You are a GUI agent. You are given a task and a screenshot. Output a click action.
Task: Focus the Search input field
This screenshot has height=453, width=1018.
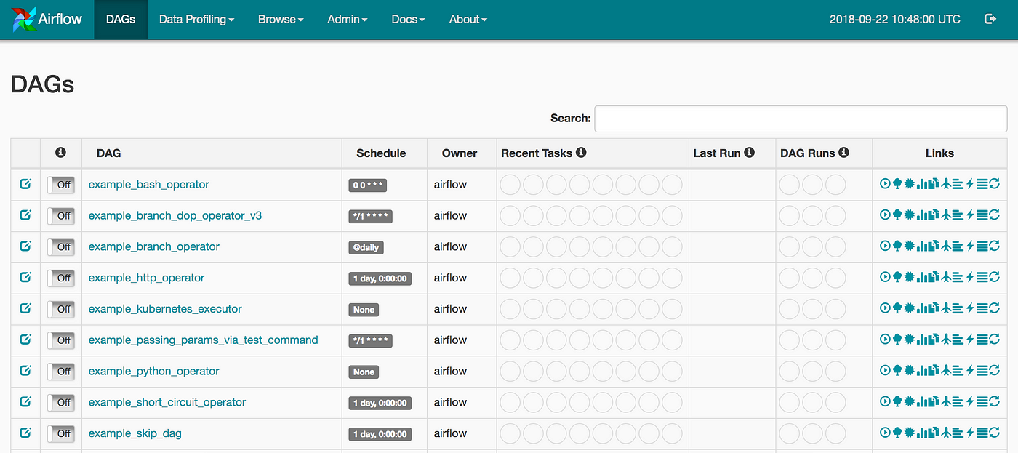coord(801,119)
